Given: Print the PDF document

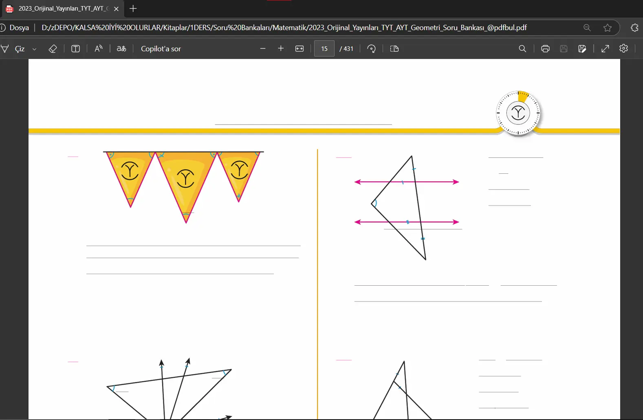Looking at the screenshot, I should click(545, 48).
